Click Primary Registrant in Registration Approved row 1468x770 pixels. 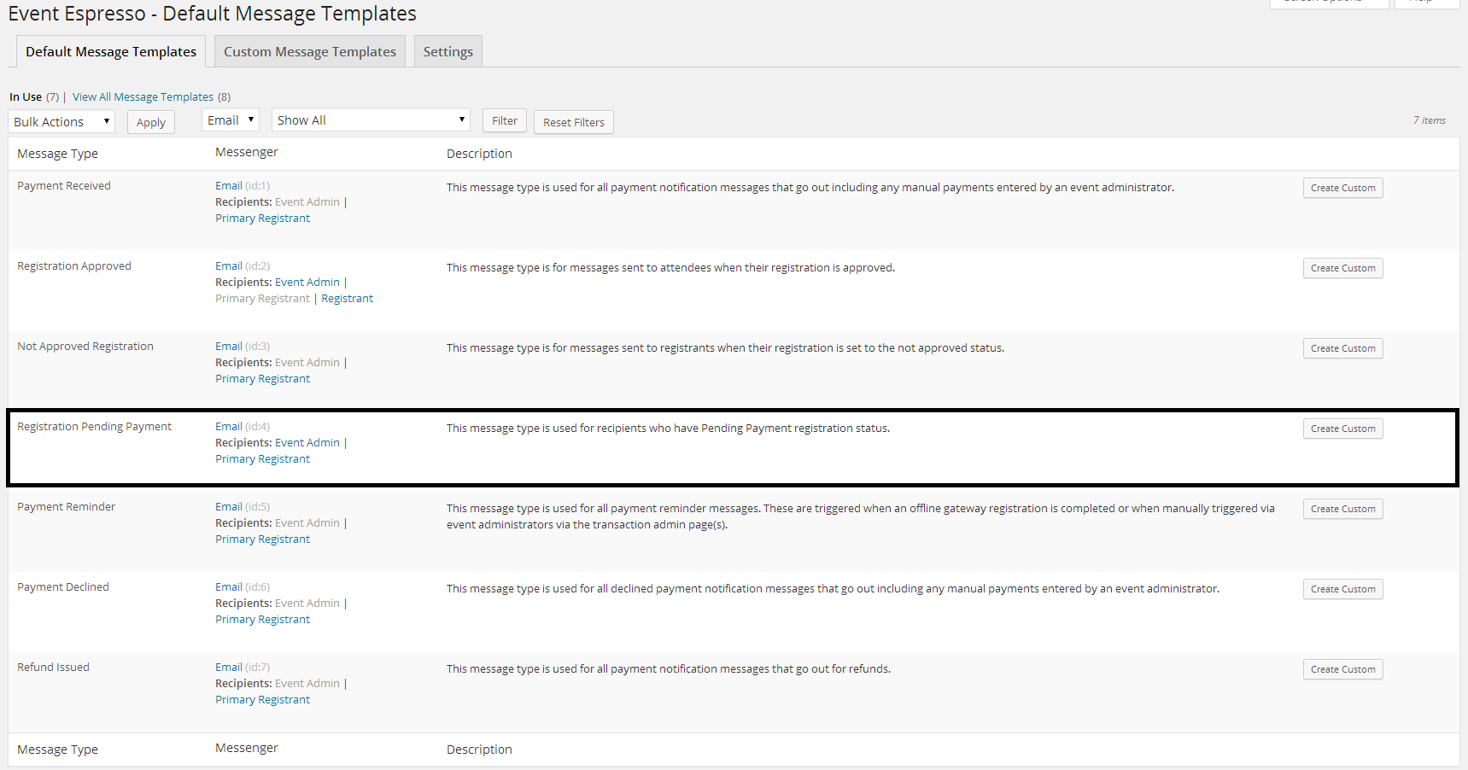point(262,298)
